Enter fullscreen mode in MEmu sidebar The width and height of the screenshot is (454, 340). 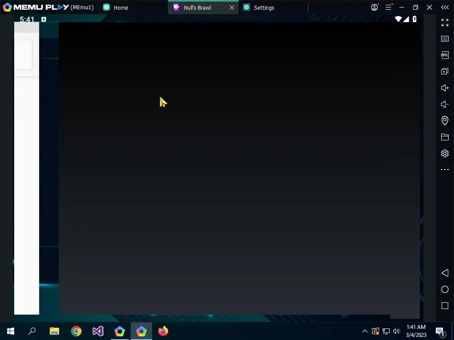[x=445, y=22]
